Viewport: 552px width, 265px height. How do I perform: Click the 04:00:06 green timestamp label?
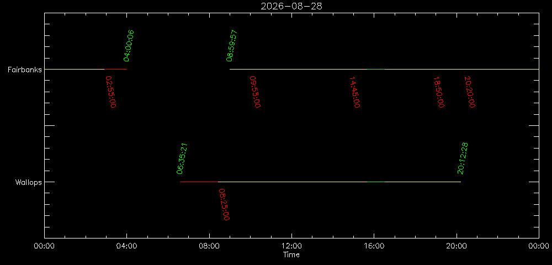tap(129, 46)
